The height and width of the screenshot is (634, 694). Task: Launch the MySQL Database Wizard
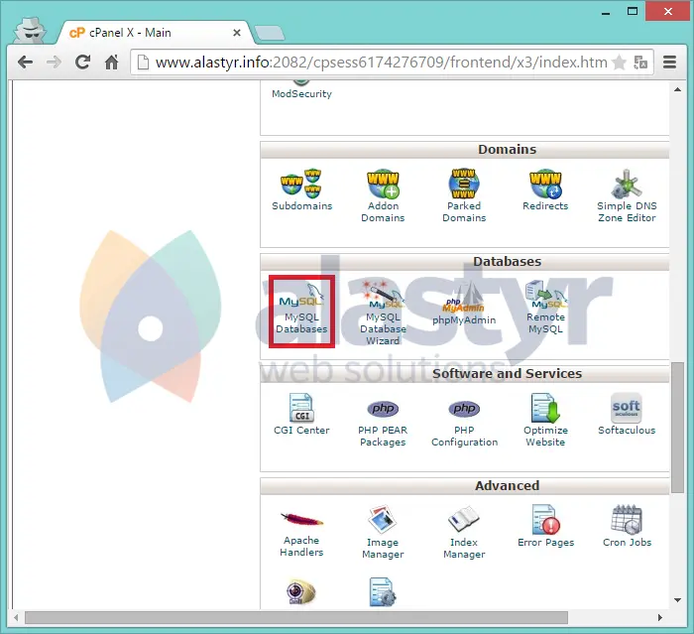383,312
